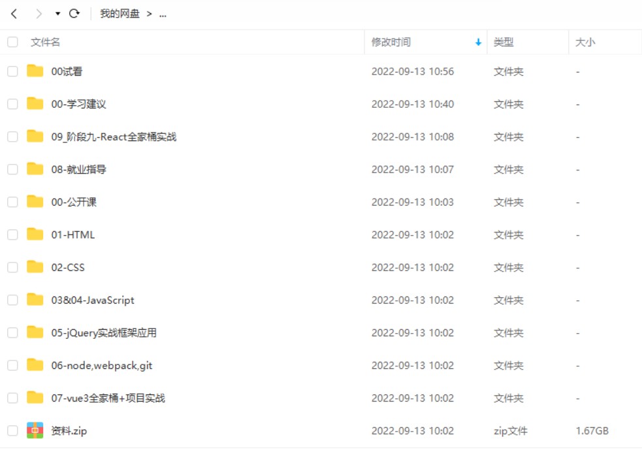Click the 1.67GB size value
This screenshot has height=461, width=642.
click(x=592, y=431)
